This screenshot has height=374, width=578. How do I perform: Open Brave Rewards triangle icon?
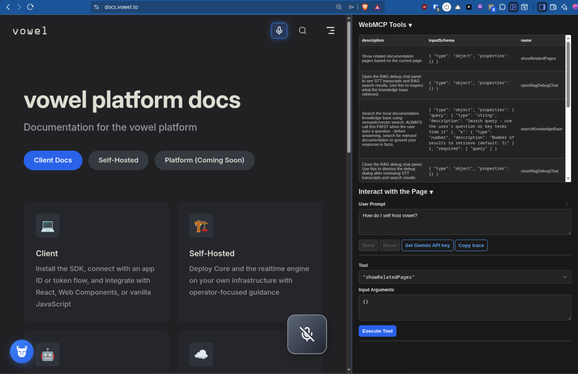(377, 7)
